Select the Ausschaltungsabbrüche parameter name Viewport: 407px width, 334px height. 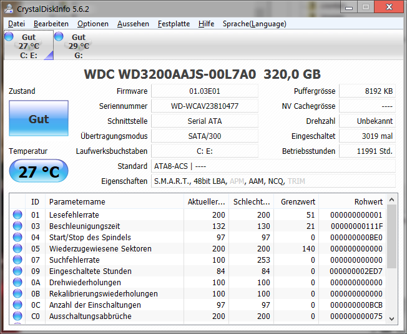pyautogui.click(x=91, y=316)
